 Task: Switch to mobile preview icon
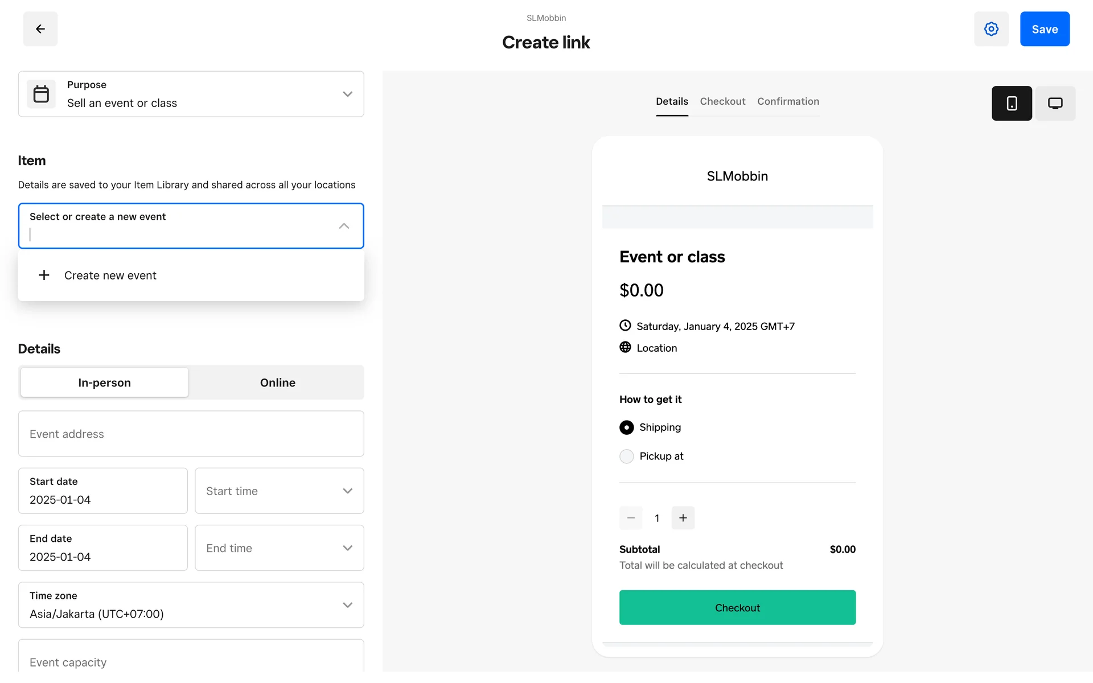tap(1012, 104)
